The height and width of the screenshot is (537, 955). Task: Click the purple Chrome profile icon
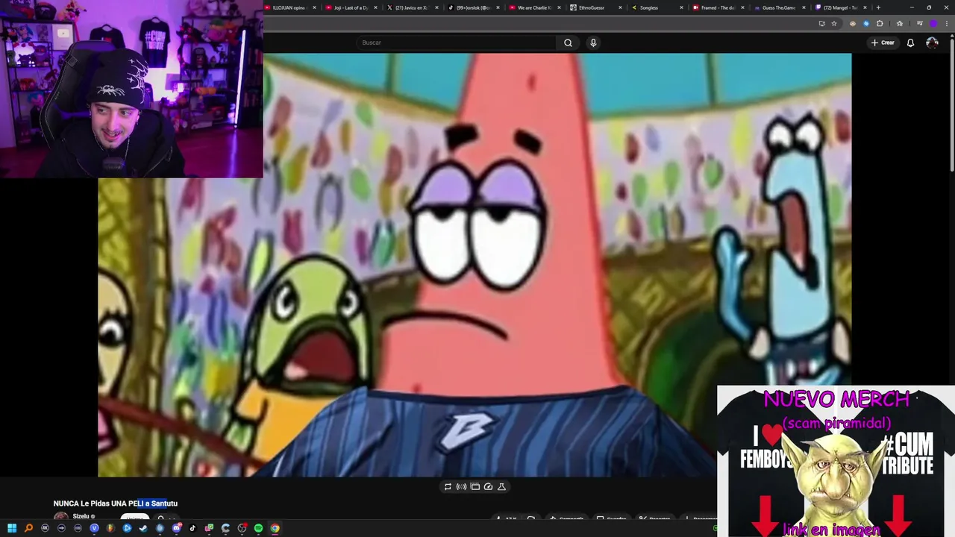pyautogui.click(x=933, y=23)
